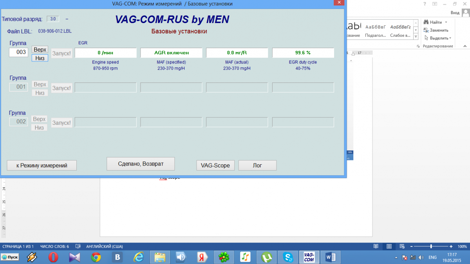This screenshot has width=470, height=264.
Task: Click the Word zoom slider handle
Action: pyautogui.click(x=431, y=246)
